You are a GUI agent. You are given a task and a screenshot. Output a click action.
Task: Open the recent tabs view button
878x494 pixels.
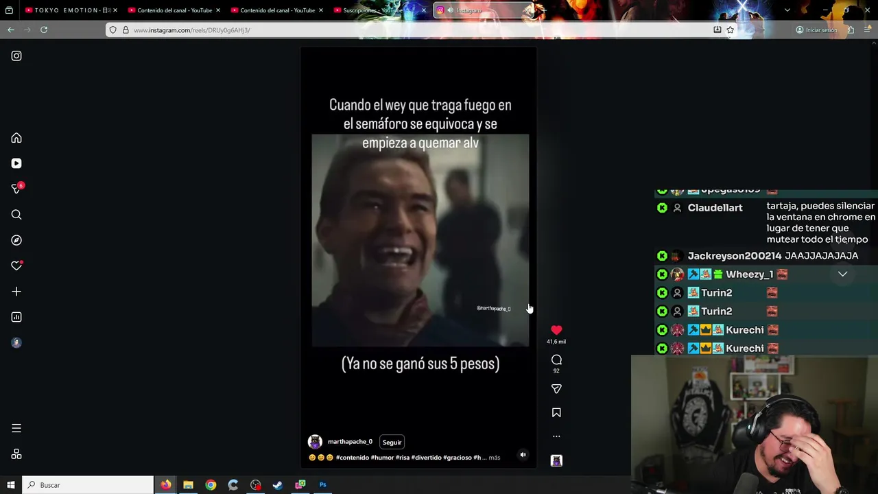pos(9,10)
